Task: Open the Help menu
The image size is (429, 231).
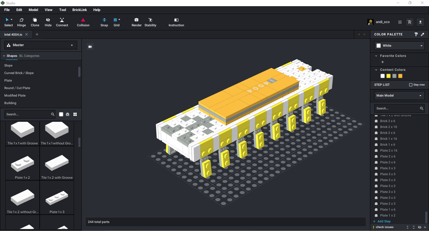Action: [97, 10]
